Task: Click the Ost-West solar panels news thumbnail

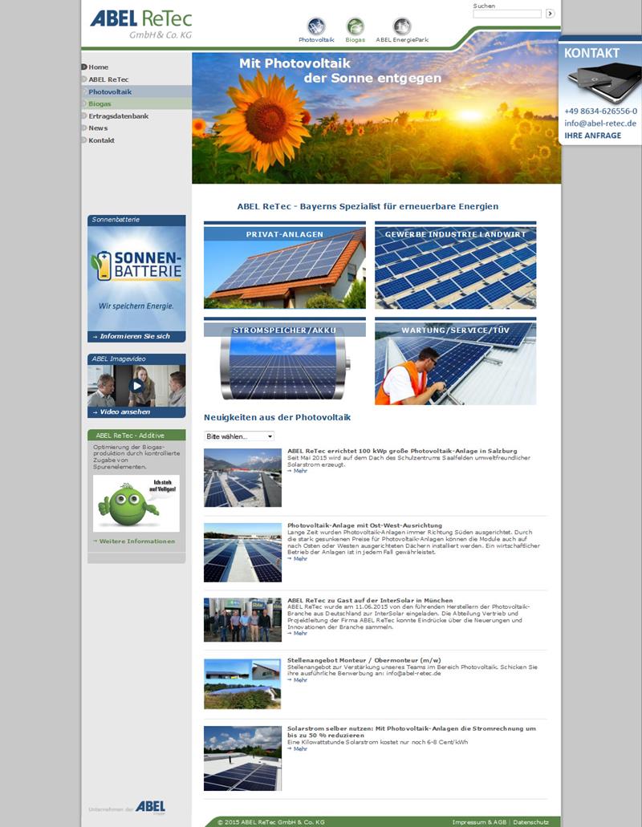Action: coord(242,553)
